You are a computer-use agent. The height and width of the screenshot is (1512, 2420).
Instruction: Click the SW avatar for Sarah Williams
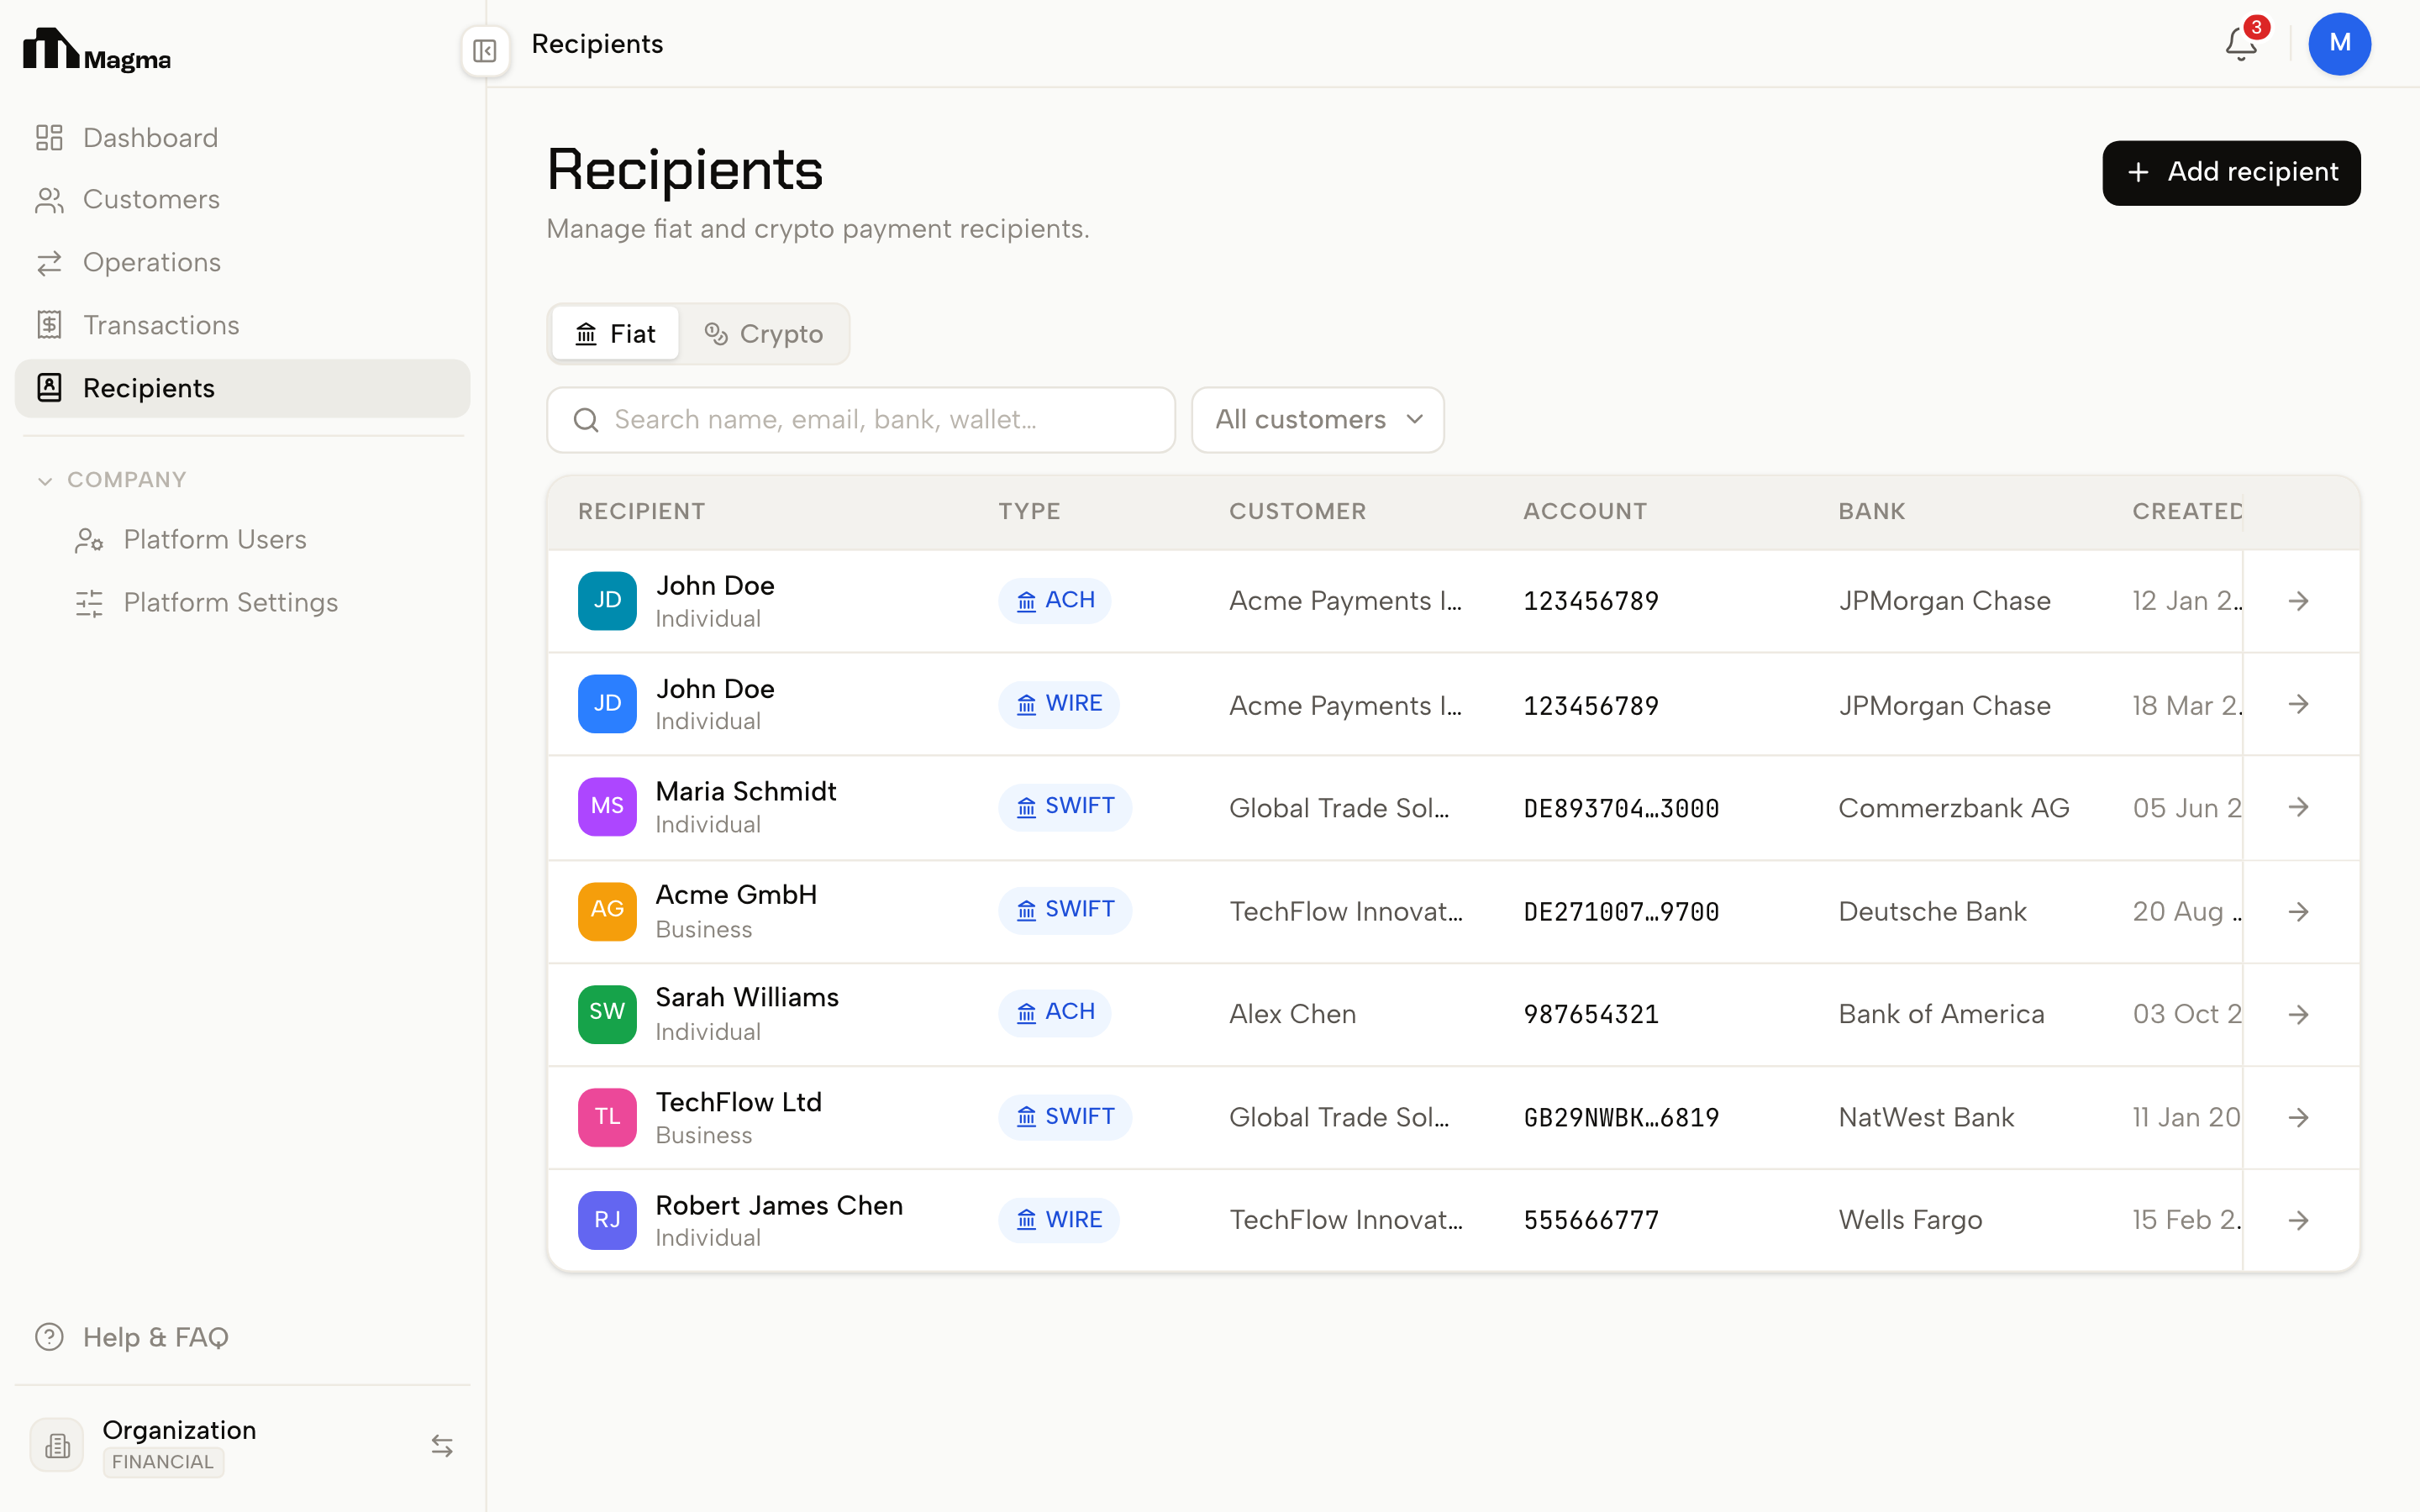607,1014
